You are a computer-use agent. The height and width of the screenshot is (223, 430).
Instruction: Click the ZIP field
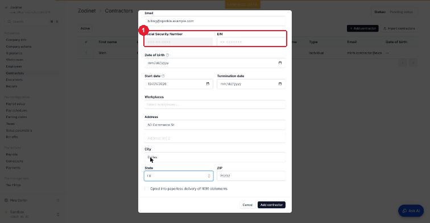pos(251,176)
